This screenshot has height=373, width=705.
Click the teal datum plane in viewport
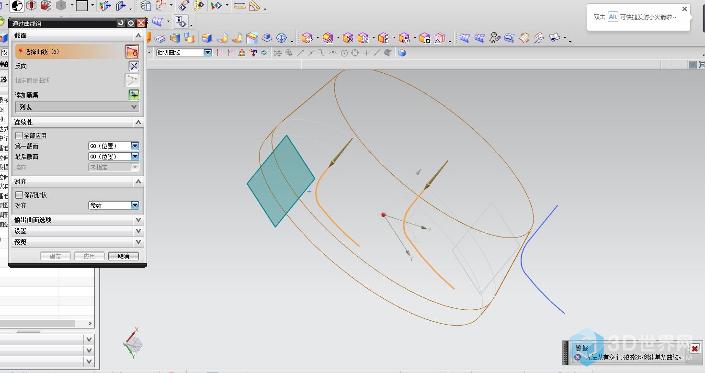(x=281, y=181)
